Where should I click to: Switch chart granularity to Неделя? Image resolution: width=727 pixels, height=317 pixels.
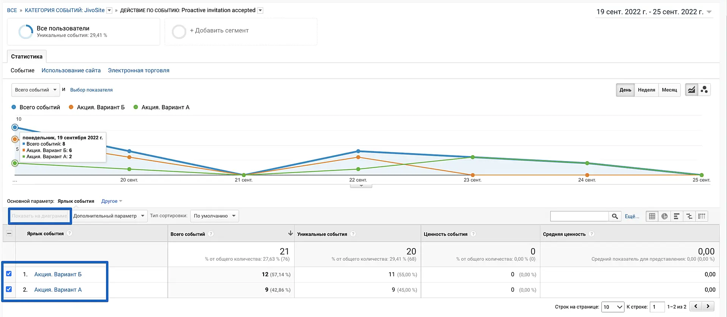click(x=646, y=90)
